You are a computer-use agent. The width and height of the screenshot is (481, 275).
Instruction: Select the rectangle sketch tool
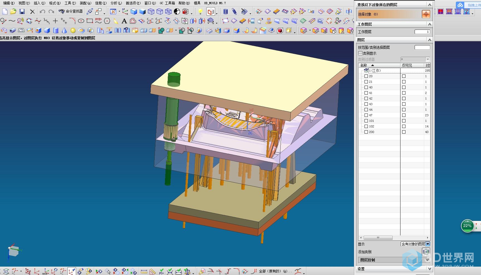click(x=90, y=21)
